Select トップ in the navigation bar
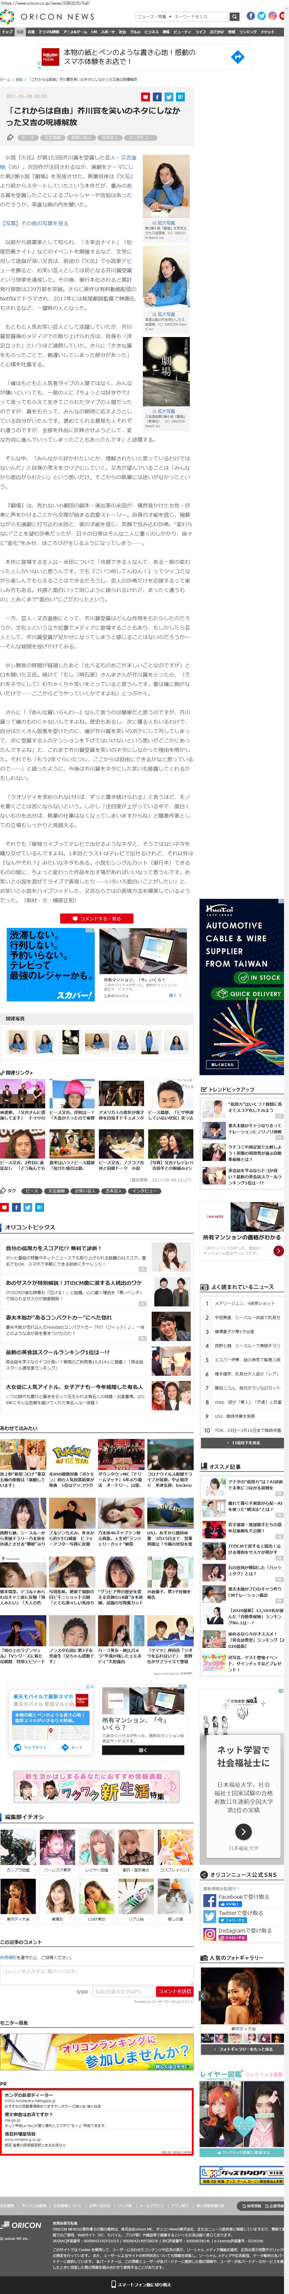Viewport: 289px width, 2294px height. pyautogui.click(x=7, y=32)
